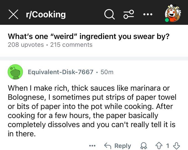This screenshot has width=188, height=150.
Task: Open post titled "weird" ingredient you swear by
Action: click(x=88, y=36)
